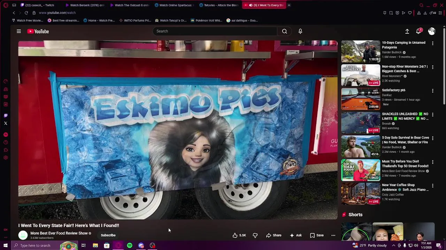Screen dimensions: 446x250
Task: Dislike the video
Action: 255,235
